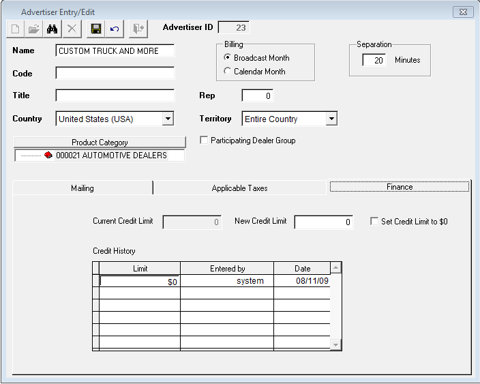Switch to the Mailing tab
This screenshot has height=384, width=480.
82,188
